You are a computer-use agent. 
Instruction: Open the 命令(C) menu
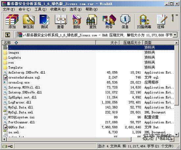point(25,9)
